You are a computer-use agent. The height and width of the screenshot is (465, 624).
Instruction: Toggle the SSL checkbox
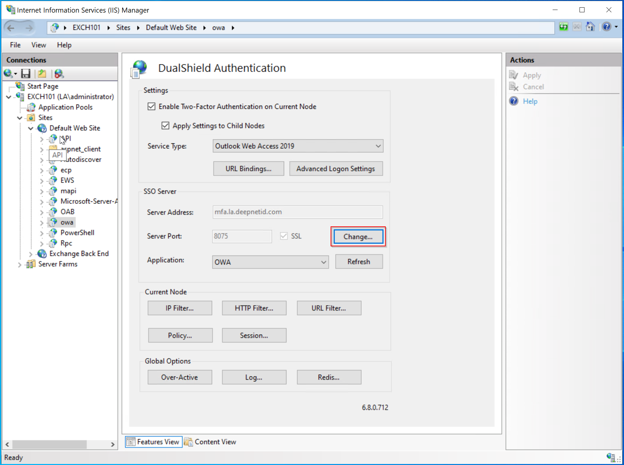pyautogui.click(x=284, y=236)
